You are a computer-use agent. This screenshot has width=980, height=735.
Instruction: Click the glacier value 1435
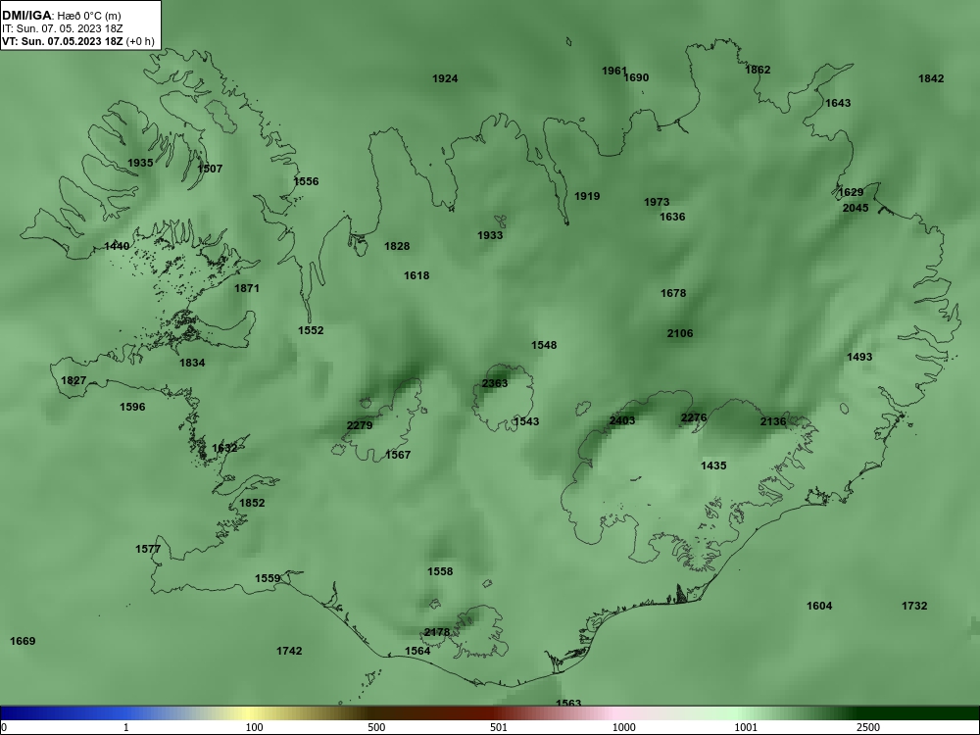coord(713,465)
